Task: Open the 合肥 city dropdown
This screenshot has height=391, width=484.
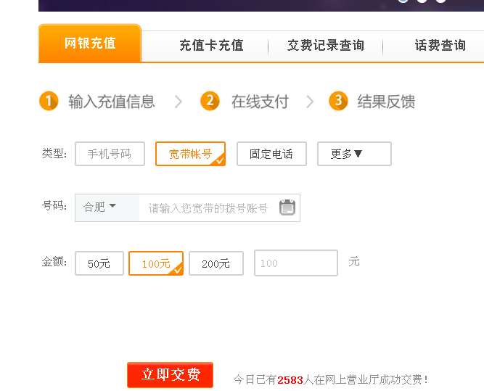Action: [107, 207]
